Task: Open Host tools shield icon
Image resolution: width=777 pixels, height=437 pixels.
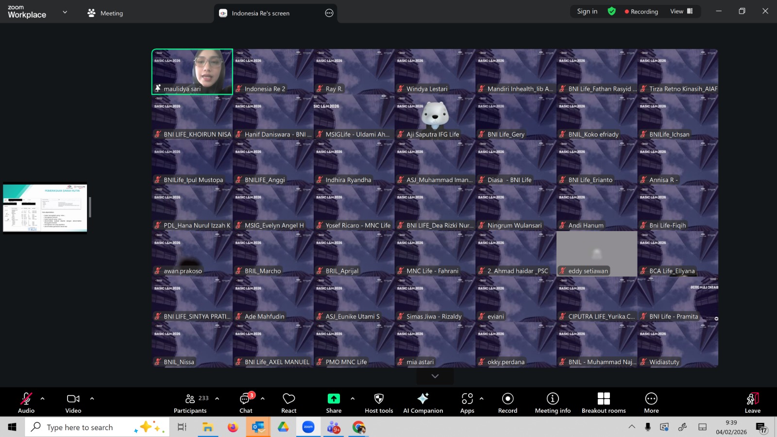Action: pyautogui.click(x=379, y=403)
